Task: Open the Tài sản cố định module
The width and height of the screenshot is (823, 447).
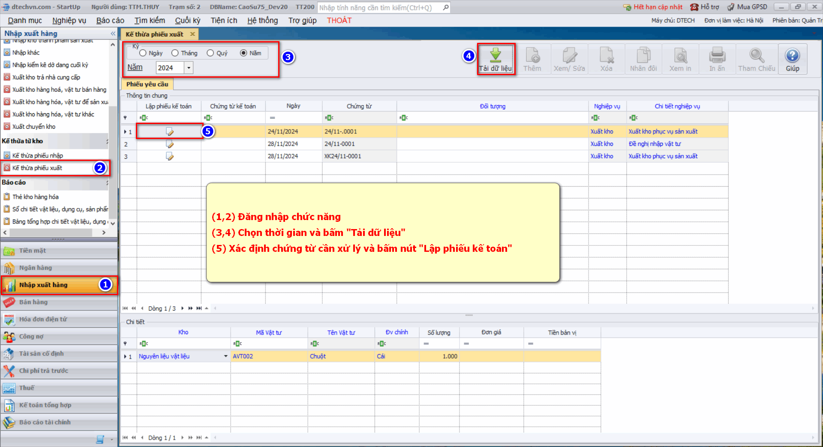Action: coord(41,353)
